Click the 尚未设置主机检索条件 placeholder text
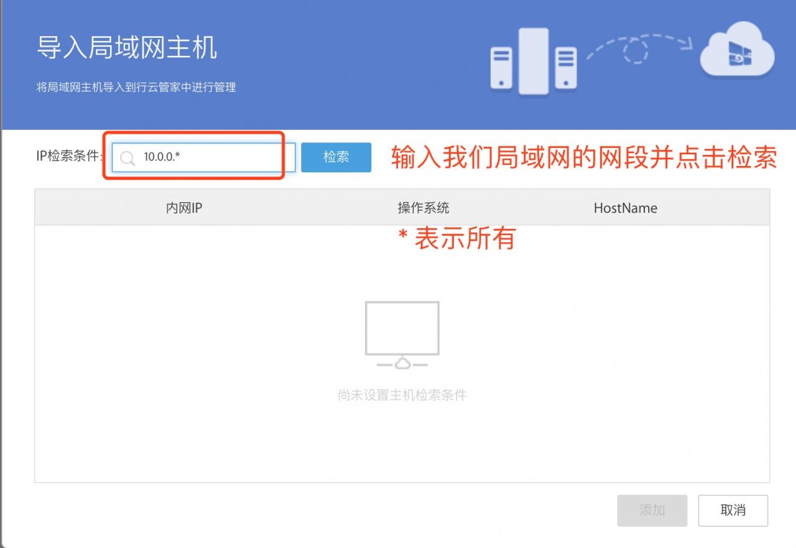The width and height of the screenshot is (796, 548). (x=402, y=395)
